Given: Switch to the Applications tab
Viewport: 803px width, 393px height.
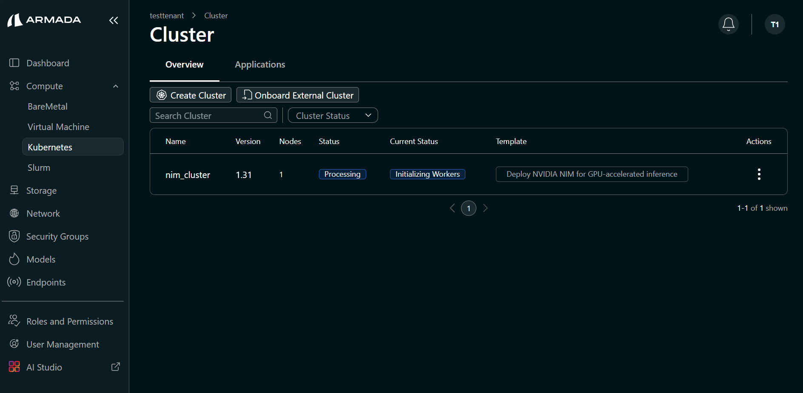Looking at the screenshot, I should point(259,65).
